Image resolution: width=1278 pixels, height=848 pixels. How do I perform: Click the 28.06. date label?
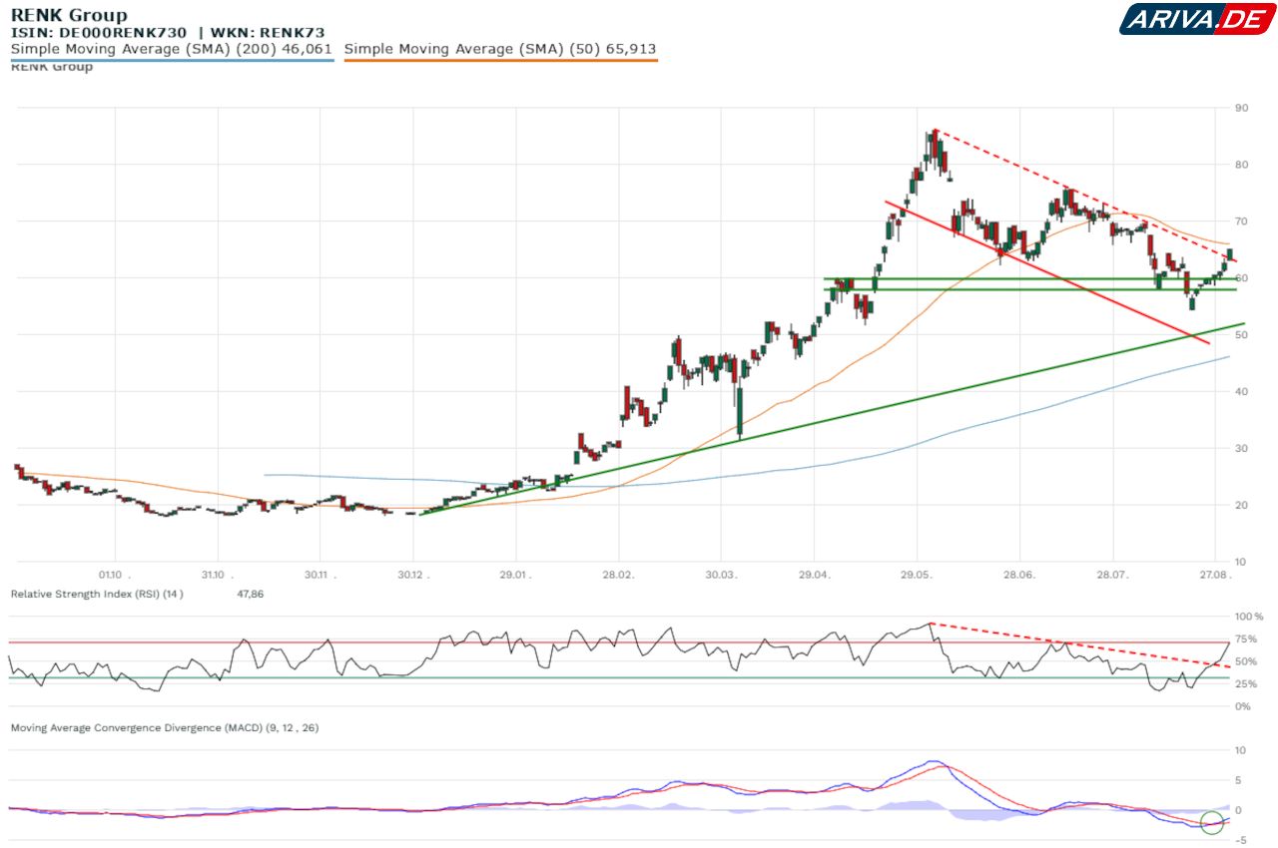[1019, 574]
